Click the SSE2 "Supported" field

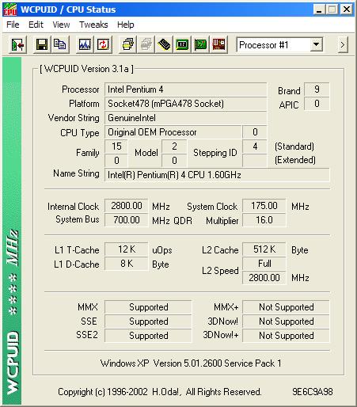click(148, 336)
